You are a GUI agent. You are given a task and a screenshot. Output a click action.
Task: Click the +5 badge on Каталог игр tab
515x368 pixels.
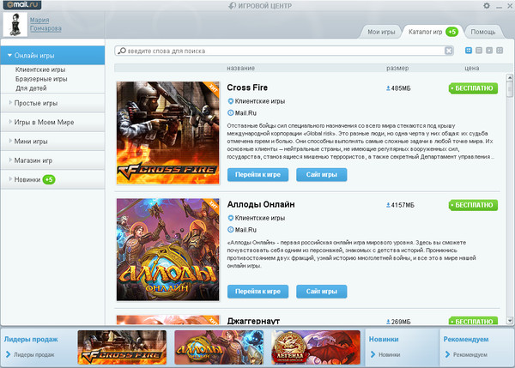pyautogui.click(x=452, y=32)
